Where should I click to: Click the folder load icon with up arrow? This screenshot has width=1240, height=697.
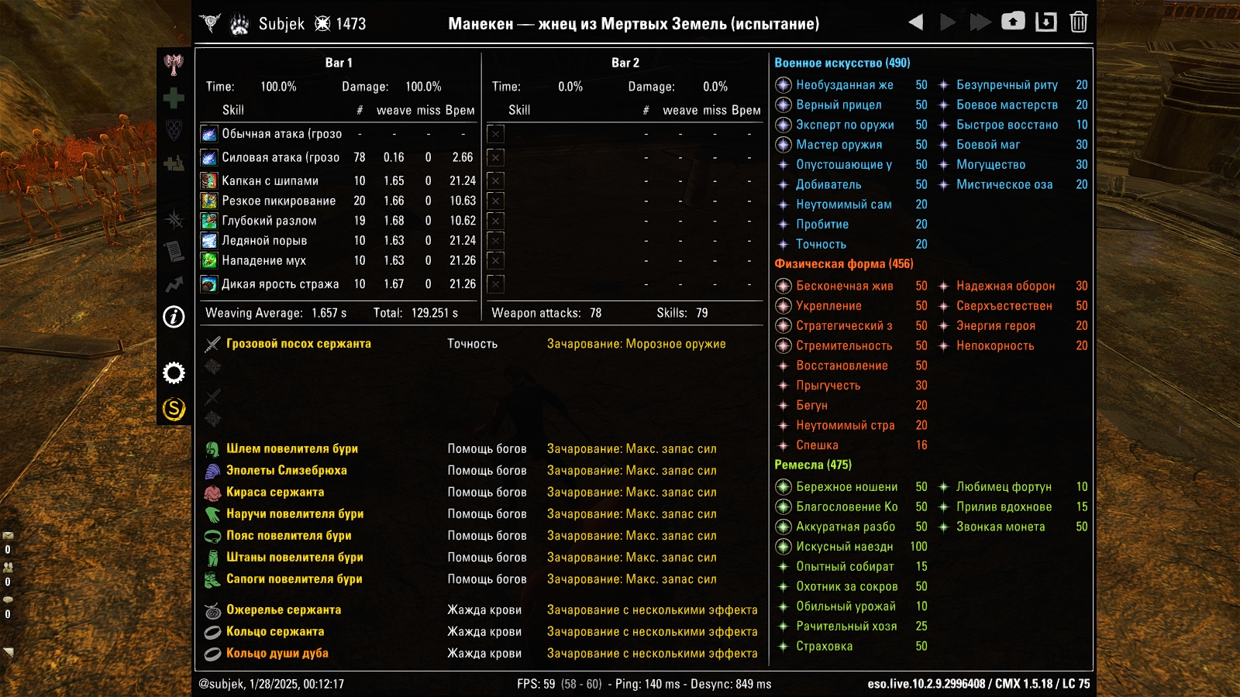pyautogui.click(x=1013, y=22)
